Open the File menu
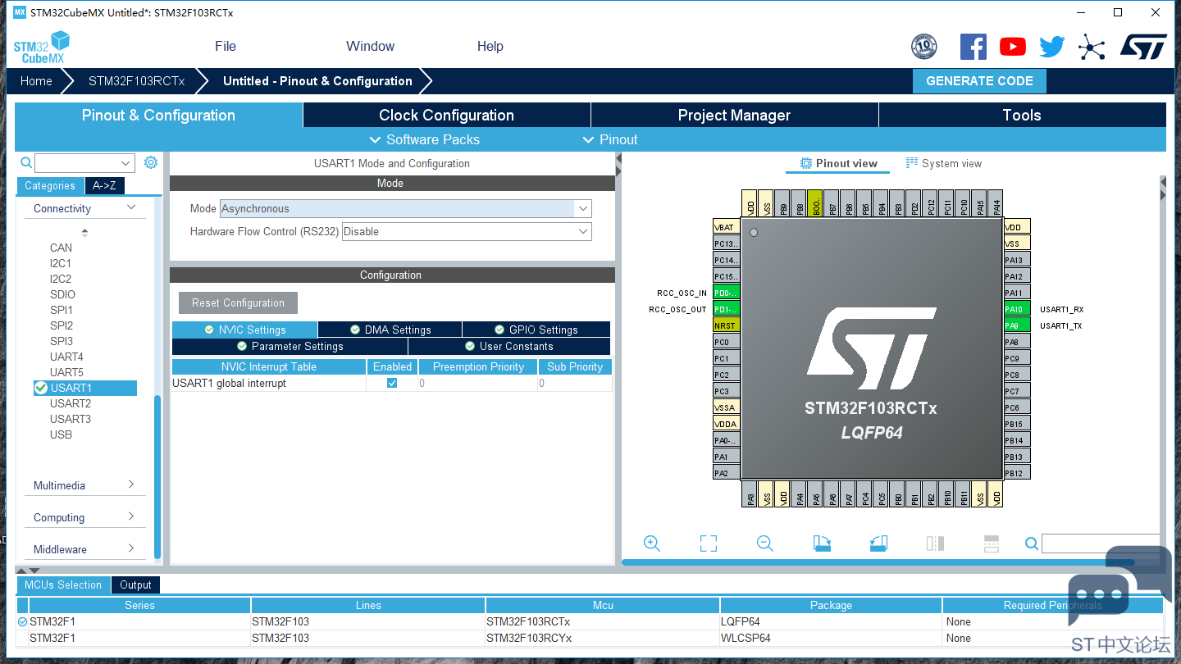The image size is (1181, 664). pyautogui.click(x=226, y=47)
